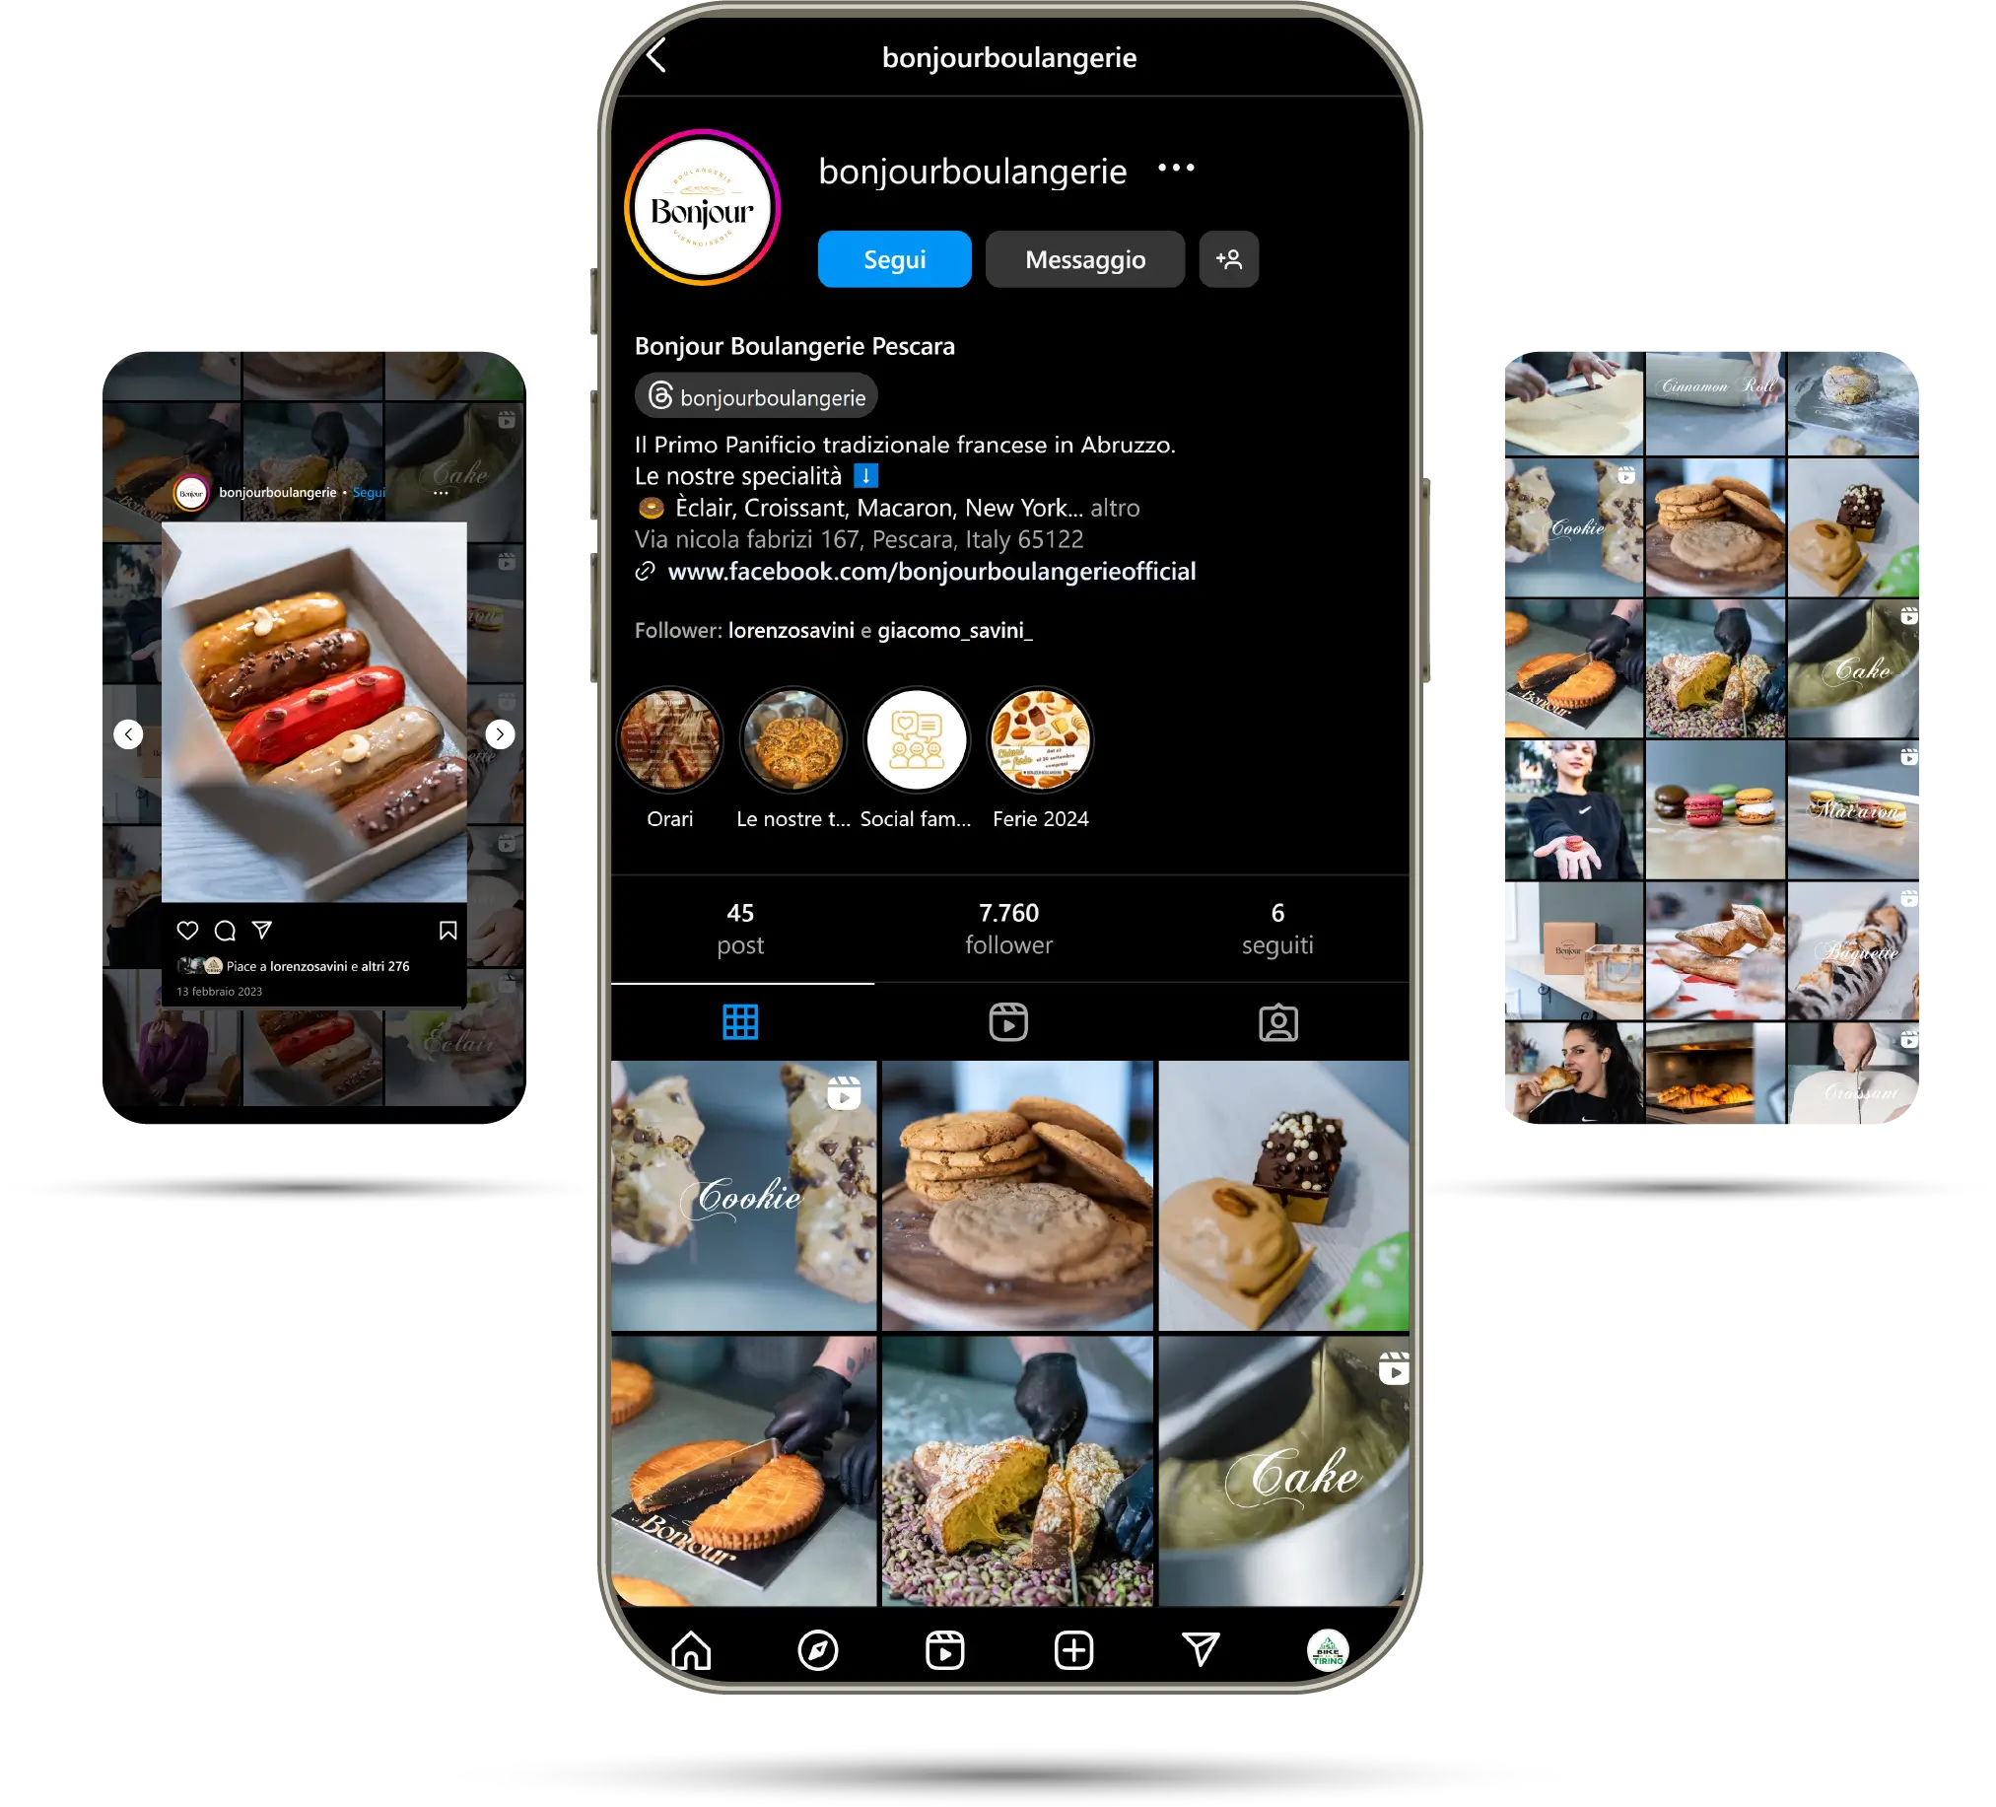
Task: Tap the three-dot menu icon
Action: pos(1179,169)
